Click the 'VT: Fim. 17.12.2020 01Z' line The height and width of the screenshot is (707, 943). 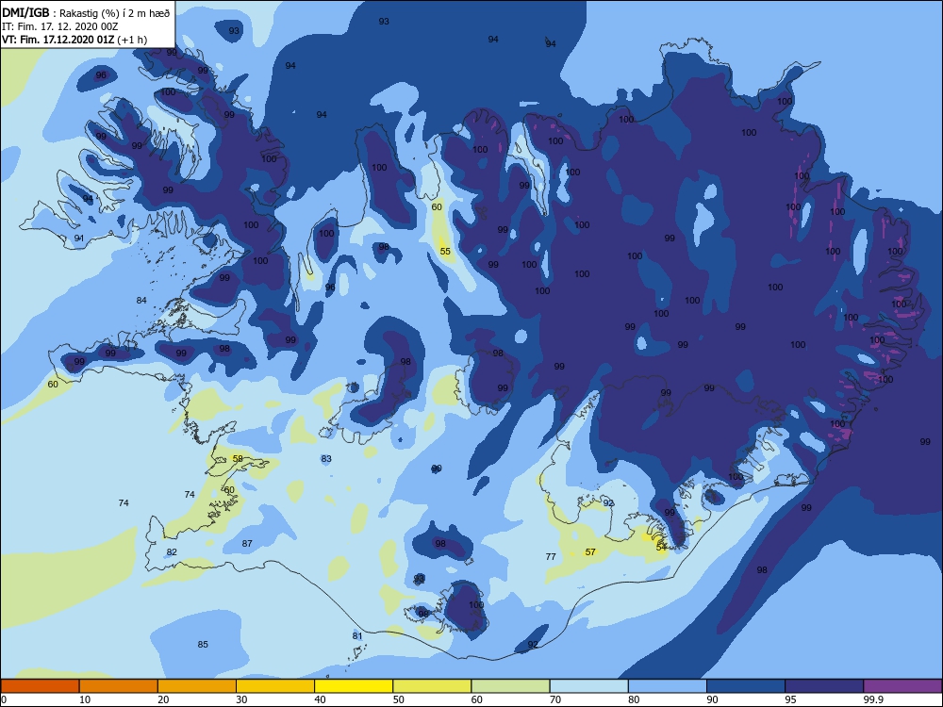[58, 40]
